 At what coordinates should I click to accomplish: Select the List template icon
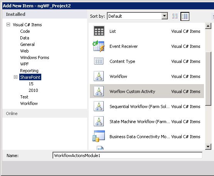pos(99,31)
